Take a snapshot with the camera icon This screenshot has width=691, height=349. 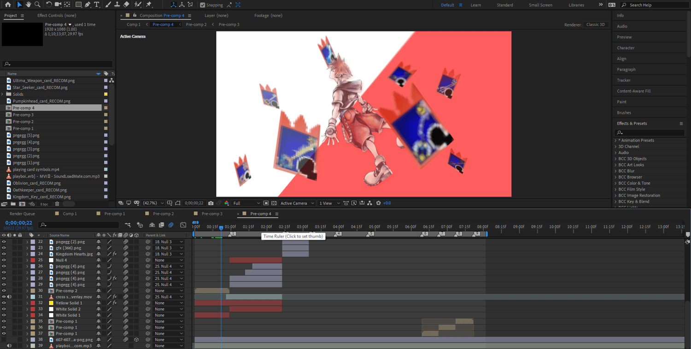(x=211, y=203)
